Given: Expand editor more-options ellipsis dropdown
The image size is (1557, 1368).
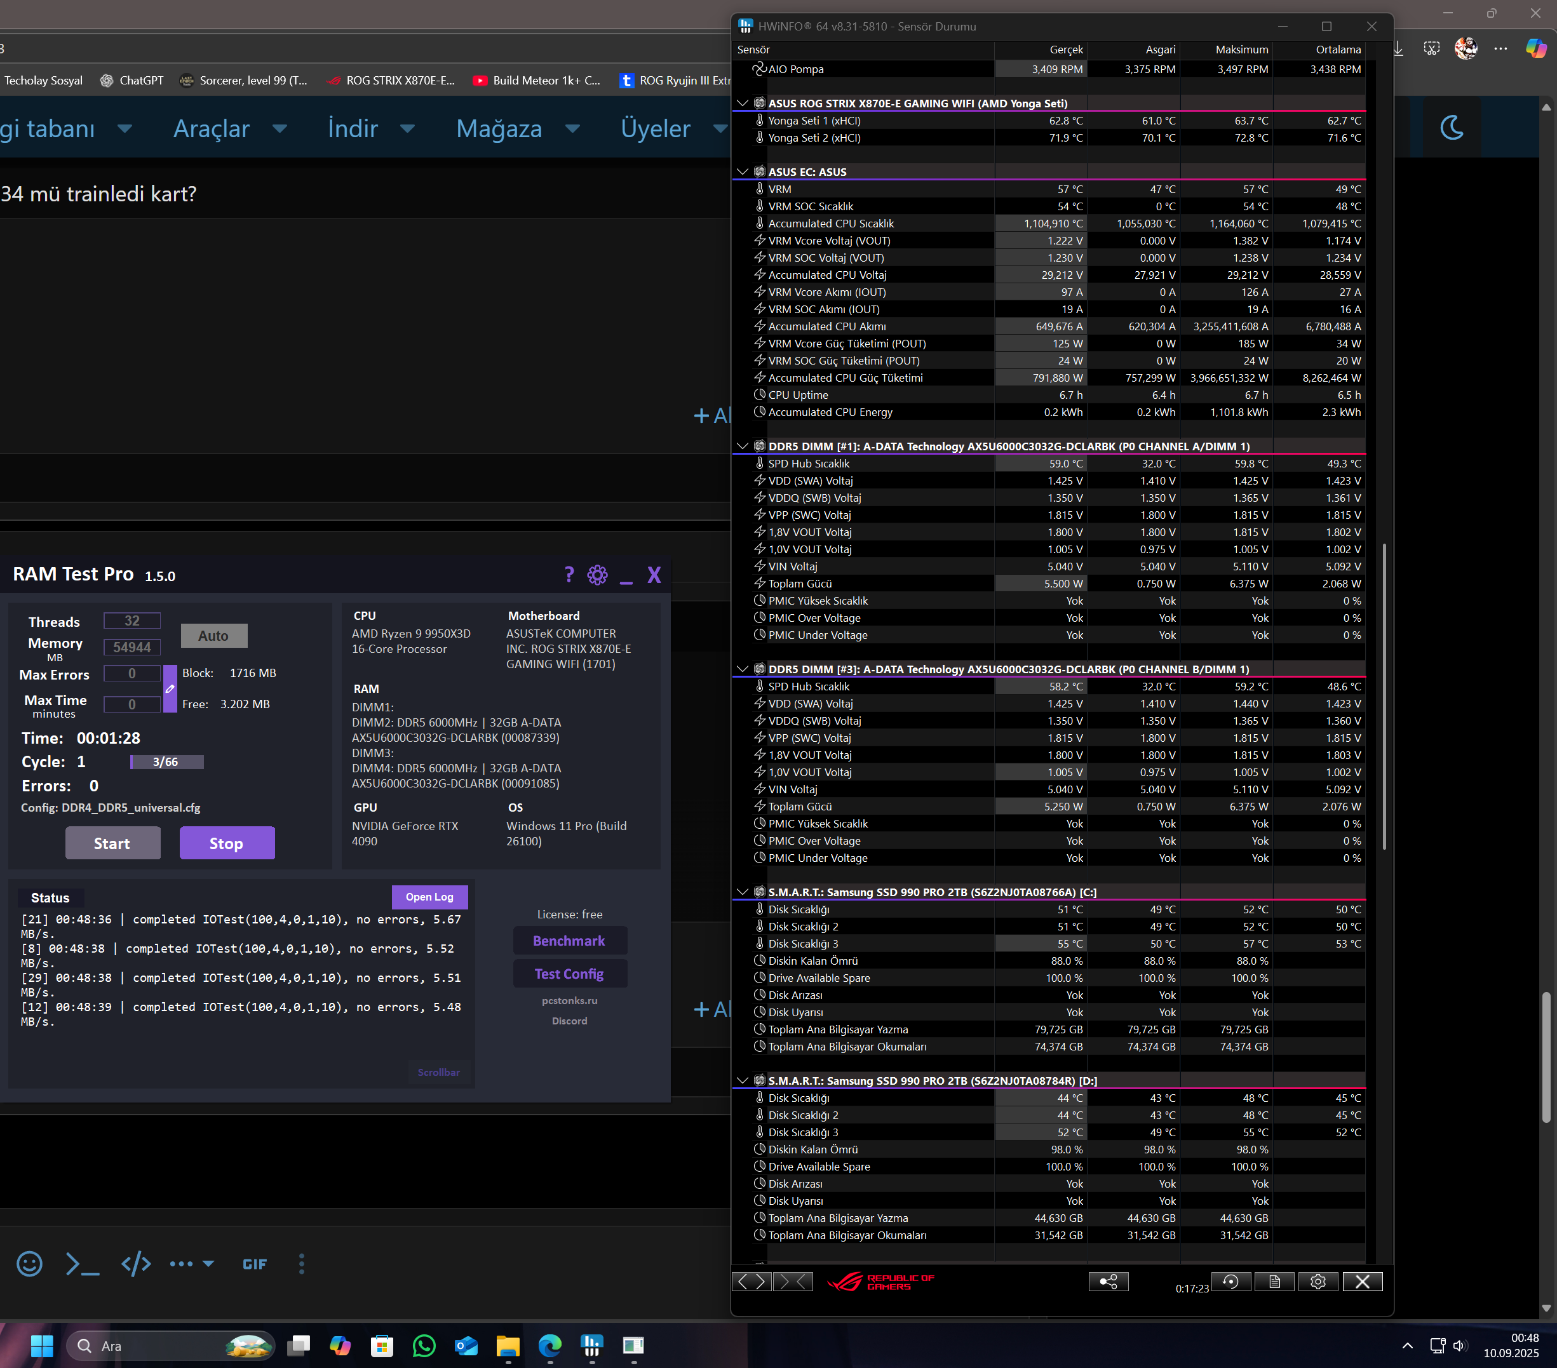Looking at the screenshot, I should point(192,1264).
